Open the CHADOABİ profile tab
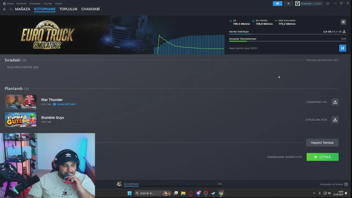The width and height of the screenshot is (352, 198). point(90,9)
